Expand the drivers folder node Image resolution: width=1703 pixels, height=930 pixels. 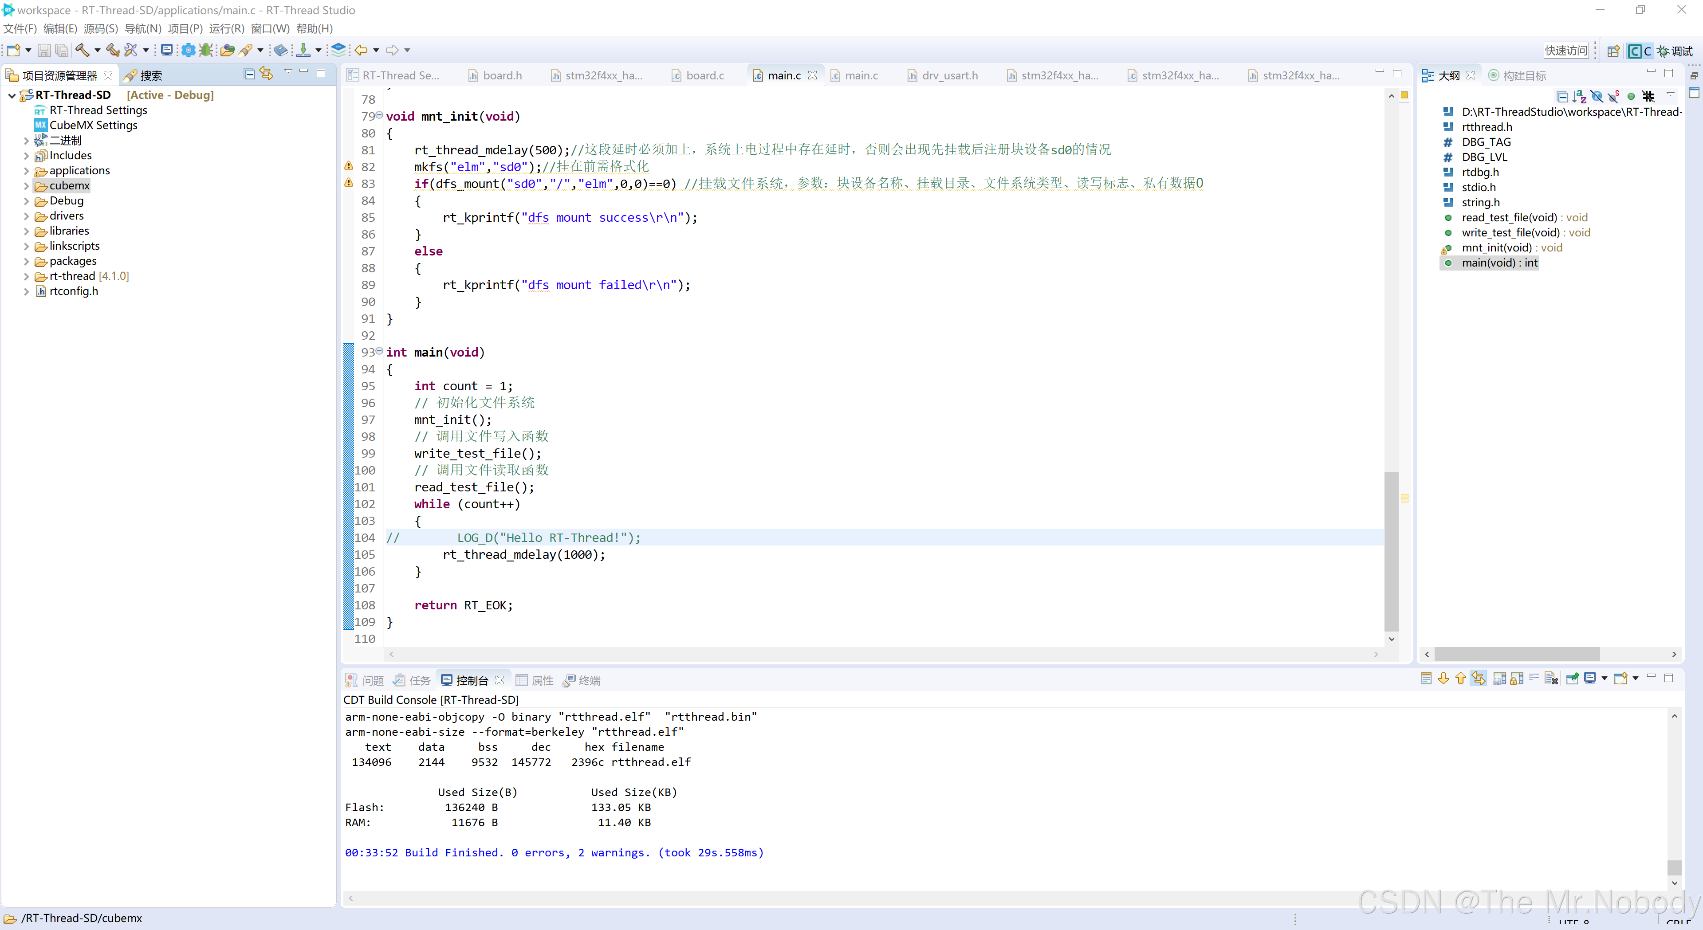26,216
